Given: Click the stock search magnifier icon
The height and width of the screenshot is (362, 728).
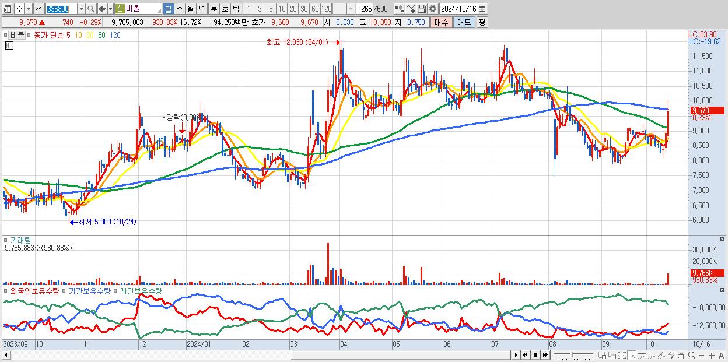Looking at the screenshot, I should pyautogui.click(x=90, y=9).
